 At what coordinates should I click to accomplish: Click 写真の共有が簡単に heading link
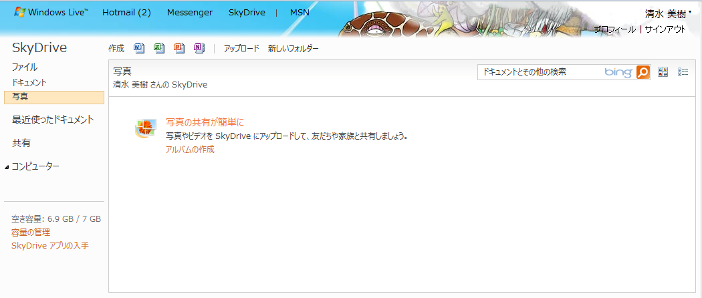pos(205,122)
